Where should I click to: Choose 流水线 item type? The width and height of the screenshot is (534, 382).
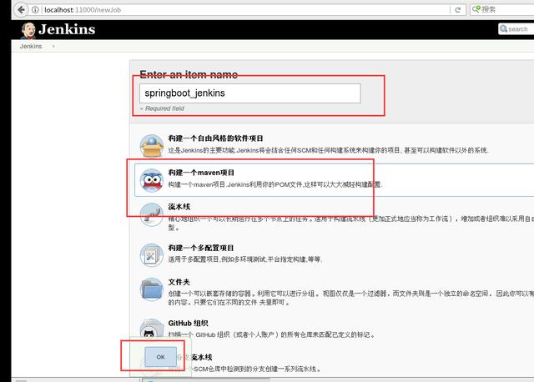(x=179, y=207)
